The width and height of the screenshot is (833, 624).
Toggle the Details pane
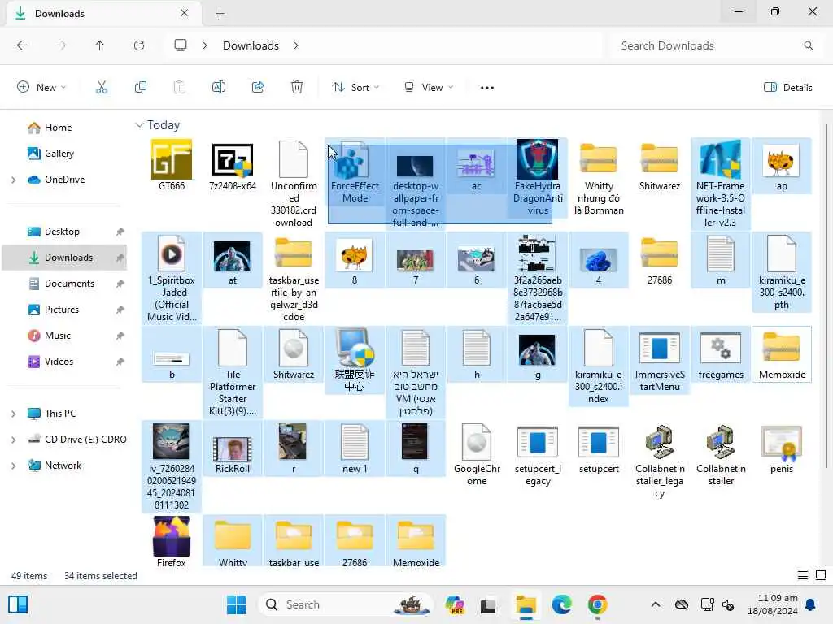787,88
